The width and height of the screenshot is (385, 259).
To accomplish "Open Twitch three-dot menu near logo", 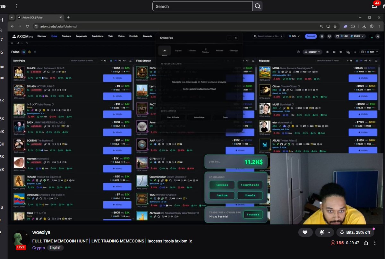I will tap(17, 6).
